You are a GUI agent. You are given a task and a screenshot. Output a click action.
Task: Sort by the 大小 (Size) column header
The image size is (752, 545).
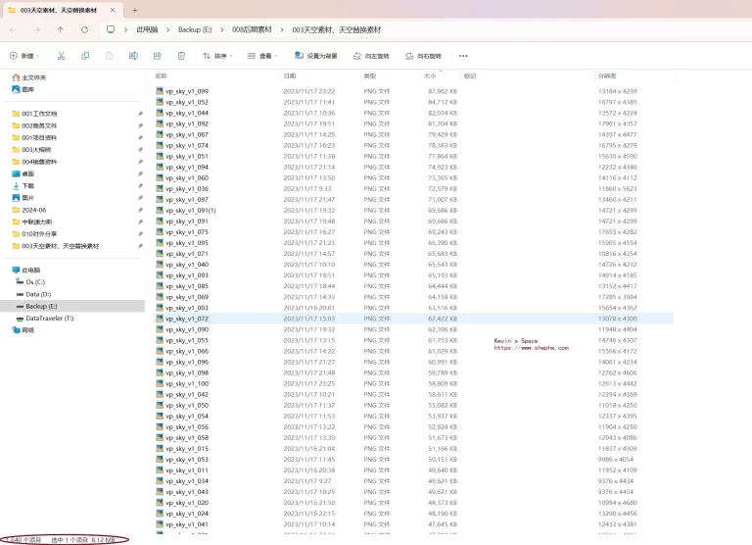click(430, 75)
